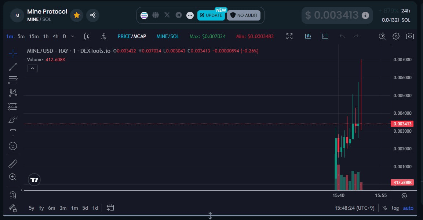Set chart range to 5d
Image resolution: width=423 pixels, height=220 pixels.
(85, 208)
